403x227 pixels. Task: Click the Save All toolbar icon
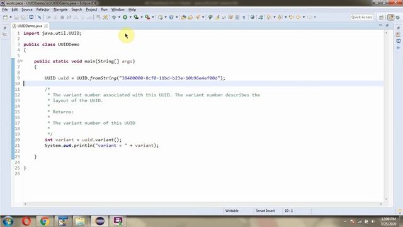23,17
